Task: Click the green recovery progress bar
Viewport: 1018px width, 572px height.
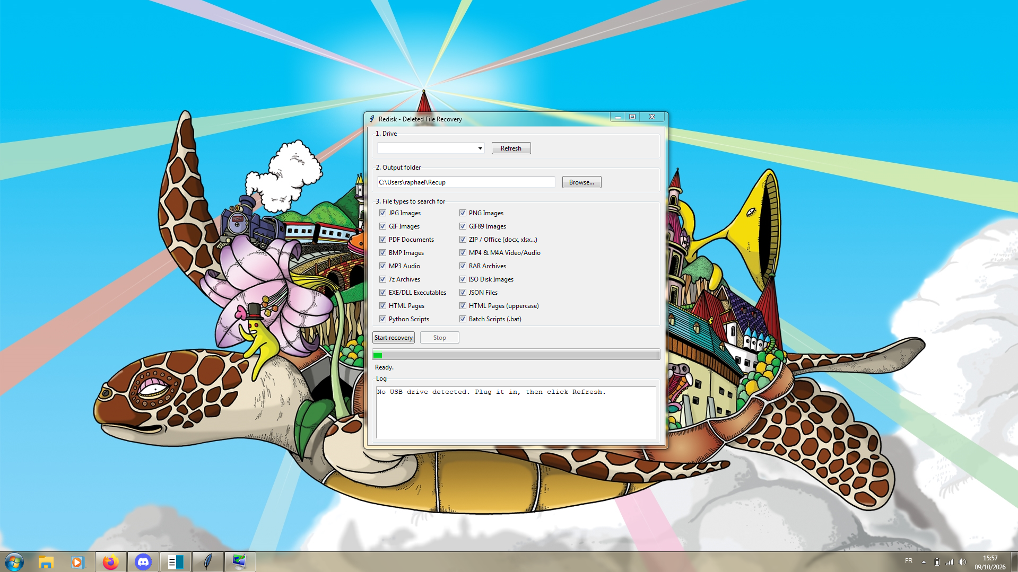Action: point(516,355)
